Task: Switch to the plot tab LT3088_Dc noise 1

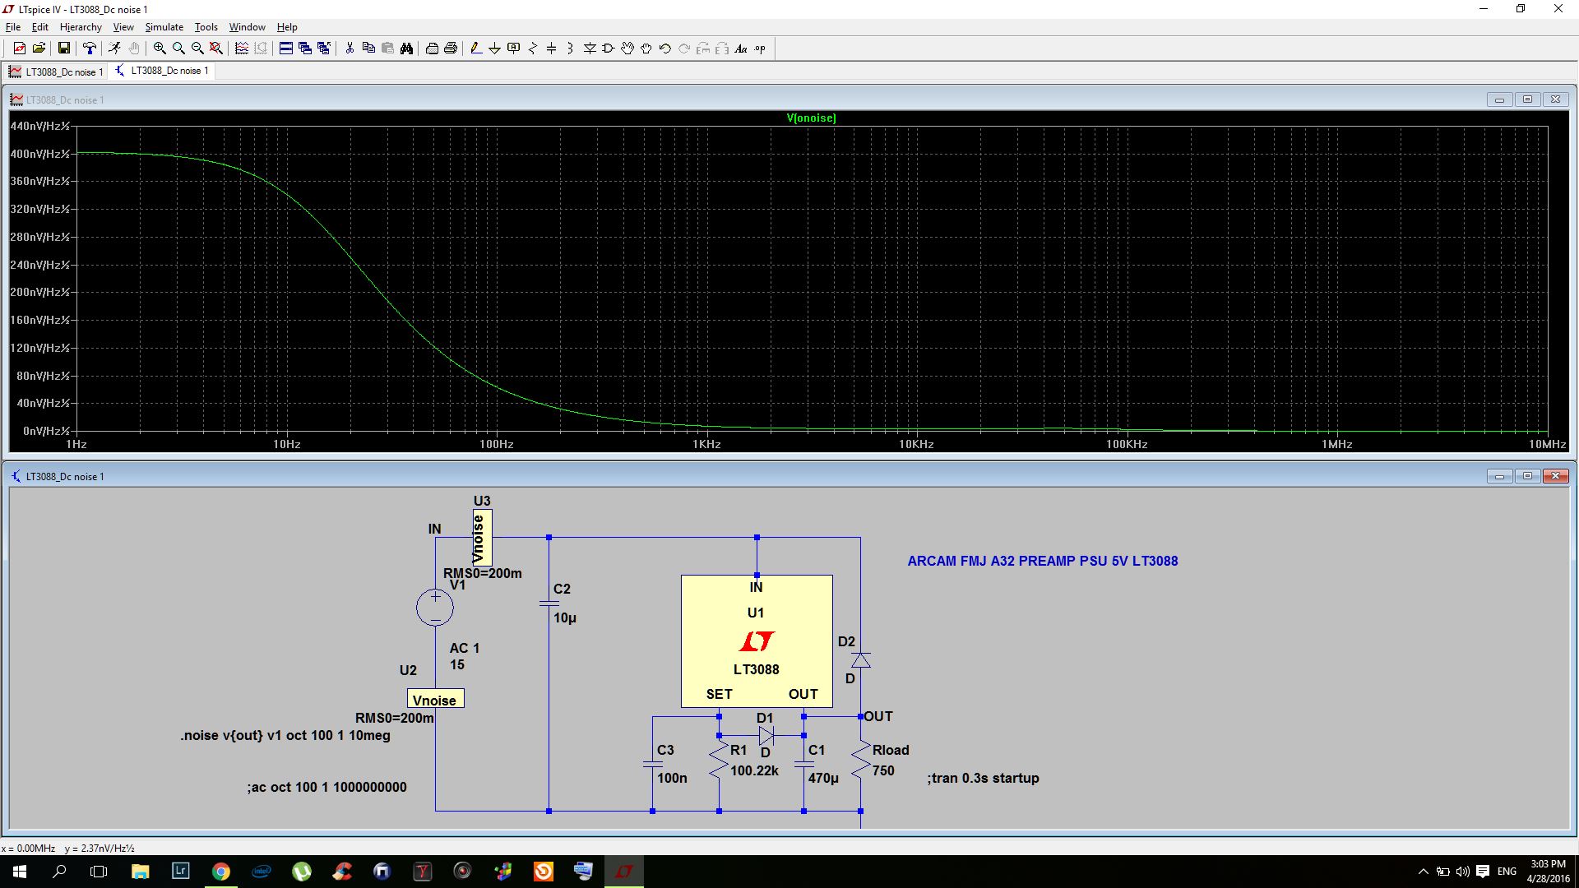Action: 56,72
